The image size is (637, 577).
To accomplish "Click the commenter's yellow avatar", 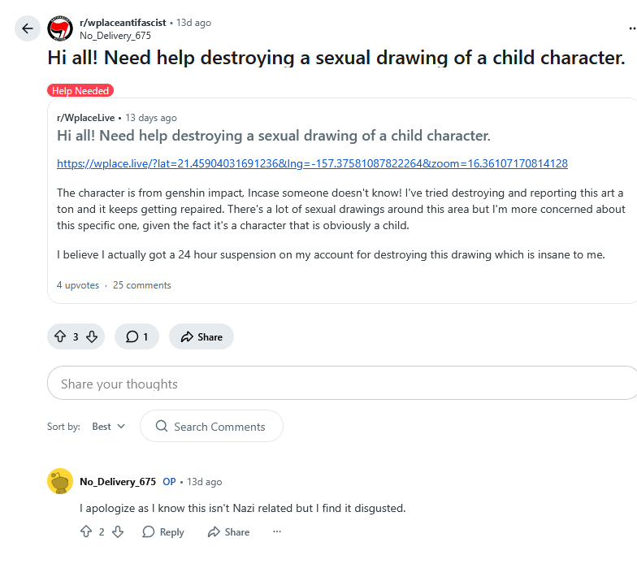I will 60,482.
